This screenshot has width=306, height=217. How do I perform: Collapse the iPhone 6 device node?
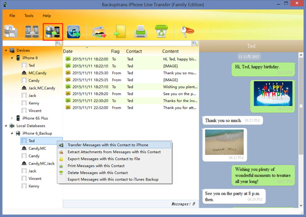pos(12,58)
